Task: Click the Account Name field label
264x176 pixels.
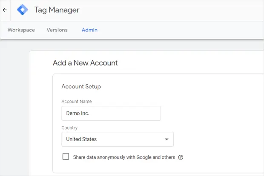Action: point(77,102)
